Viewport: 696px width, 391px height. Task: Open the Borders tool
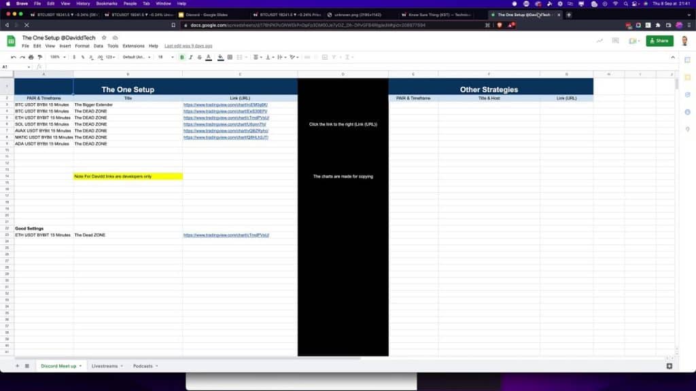(230, 57)
